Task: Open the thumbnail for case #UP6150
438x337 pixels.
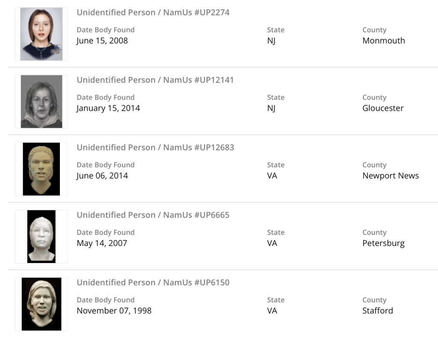Action: click(x=41, y=304)
